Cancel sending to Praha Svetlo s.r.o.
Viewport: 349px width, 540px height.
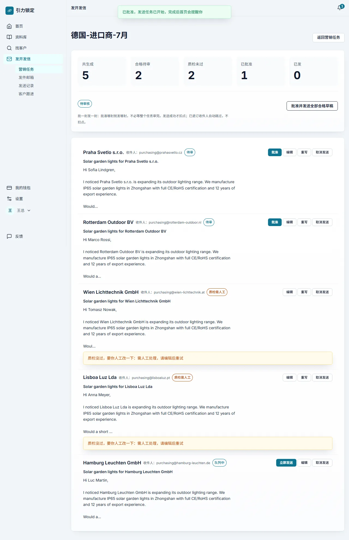[x=322, y=152]
